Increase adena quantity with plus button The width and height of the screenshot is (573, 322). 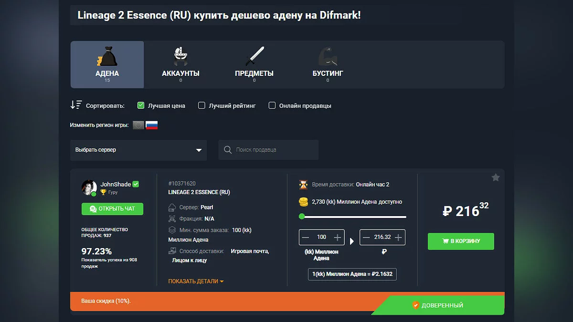337,237
